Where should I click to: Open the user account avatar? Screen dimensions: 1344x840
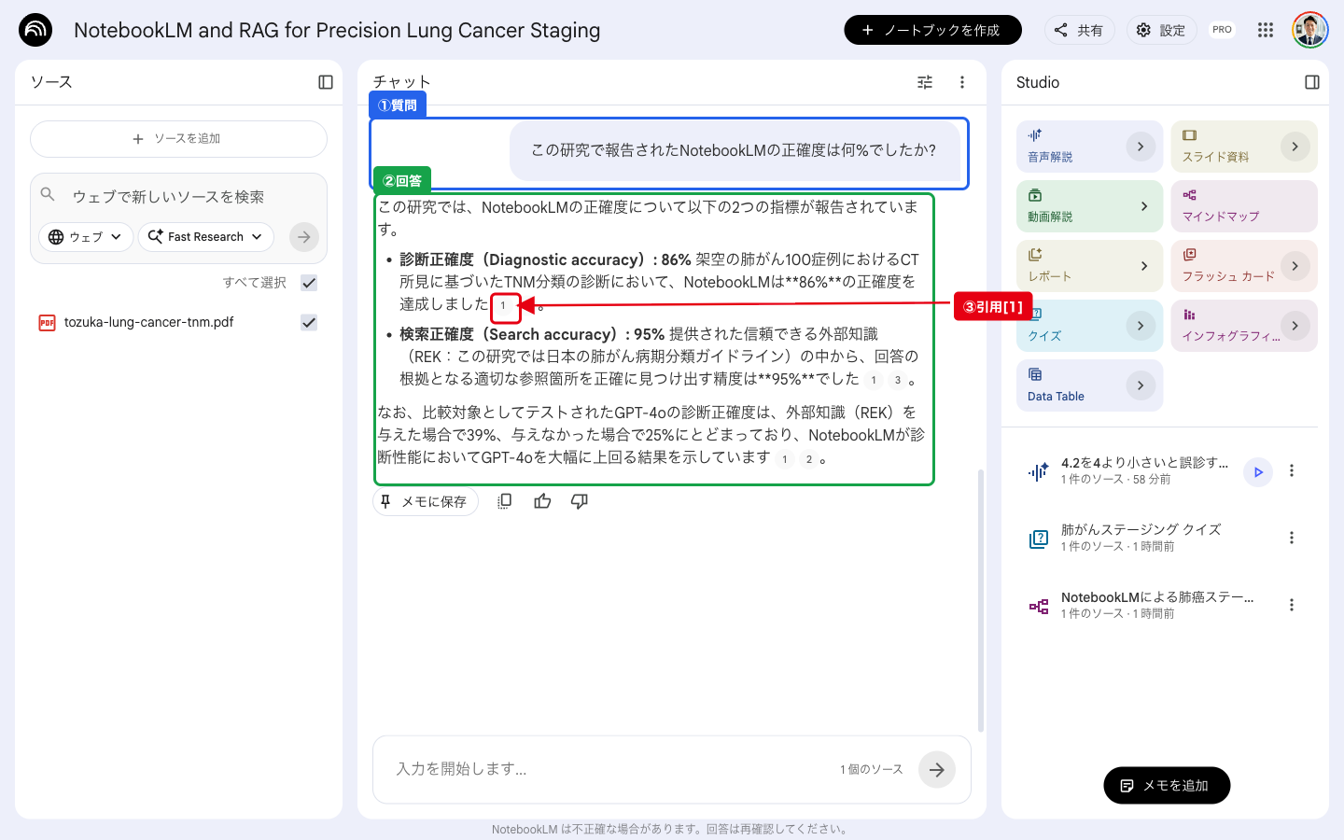pos(1309,30)
